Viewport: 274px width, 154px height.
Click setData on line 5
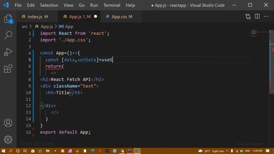[87, 60]
